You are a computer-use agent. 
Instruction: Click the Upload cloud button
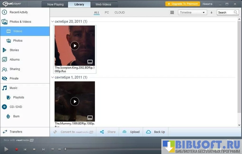pyautogui.click(x=131, y=132)
